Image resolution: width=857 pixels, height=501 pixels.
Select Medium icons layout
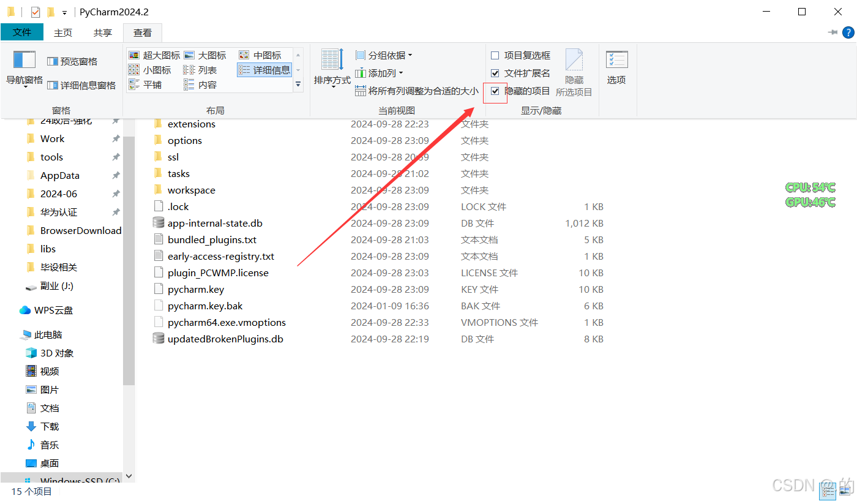pos(260,55)
